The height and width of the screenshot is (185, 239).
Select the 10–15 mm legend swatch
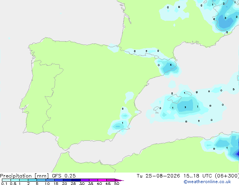click(50, 180)
